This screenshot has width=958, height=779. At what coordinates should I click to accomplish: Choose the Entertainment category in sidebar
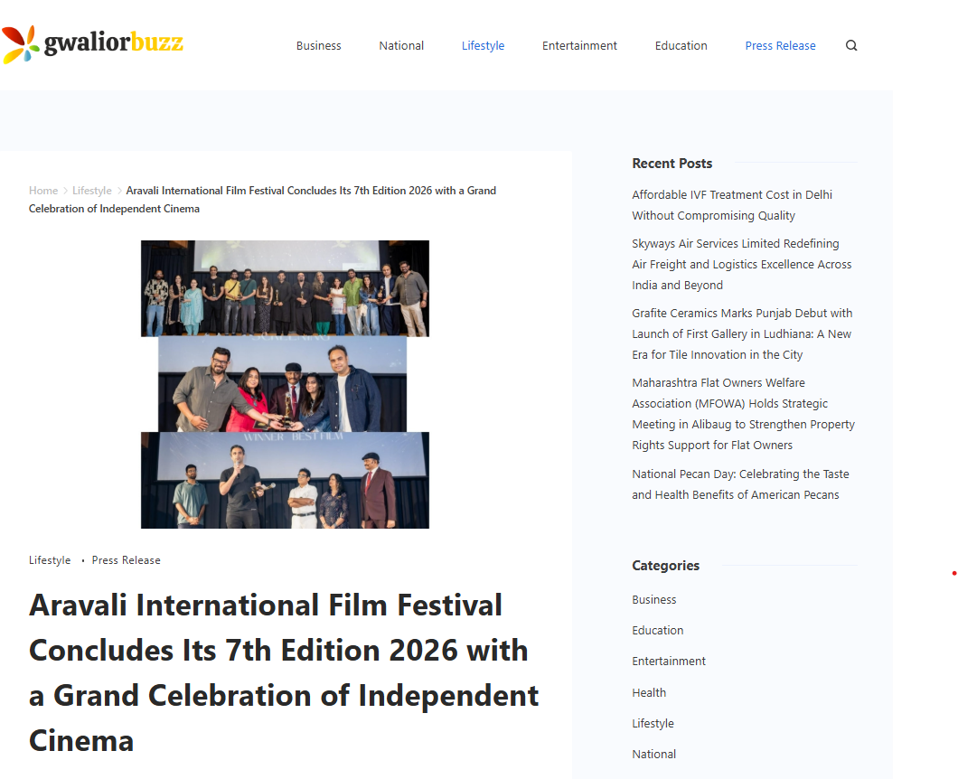click(669, 662)
